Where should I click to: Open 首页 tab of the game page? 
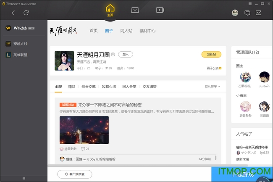click(x=94, y=31)
